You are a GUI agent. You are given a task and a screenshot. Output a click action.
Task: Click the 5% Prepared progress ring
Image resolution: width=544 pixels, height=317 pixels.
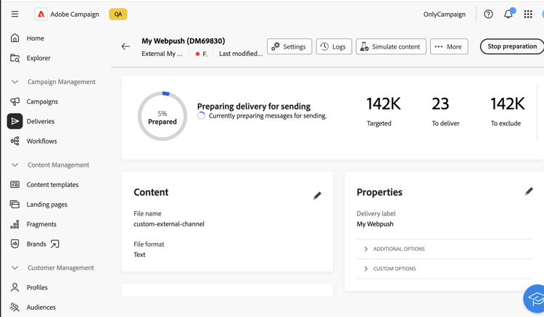pyautogui.click(x=162, y=116)
